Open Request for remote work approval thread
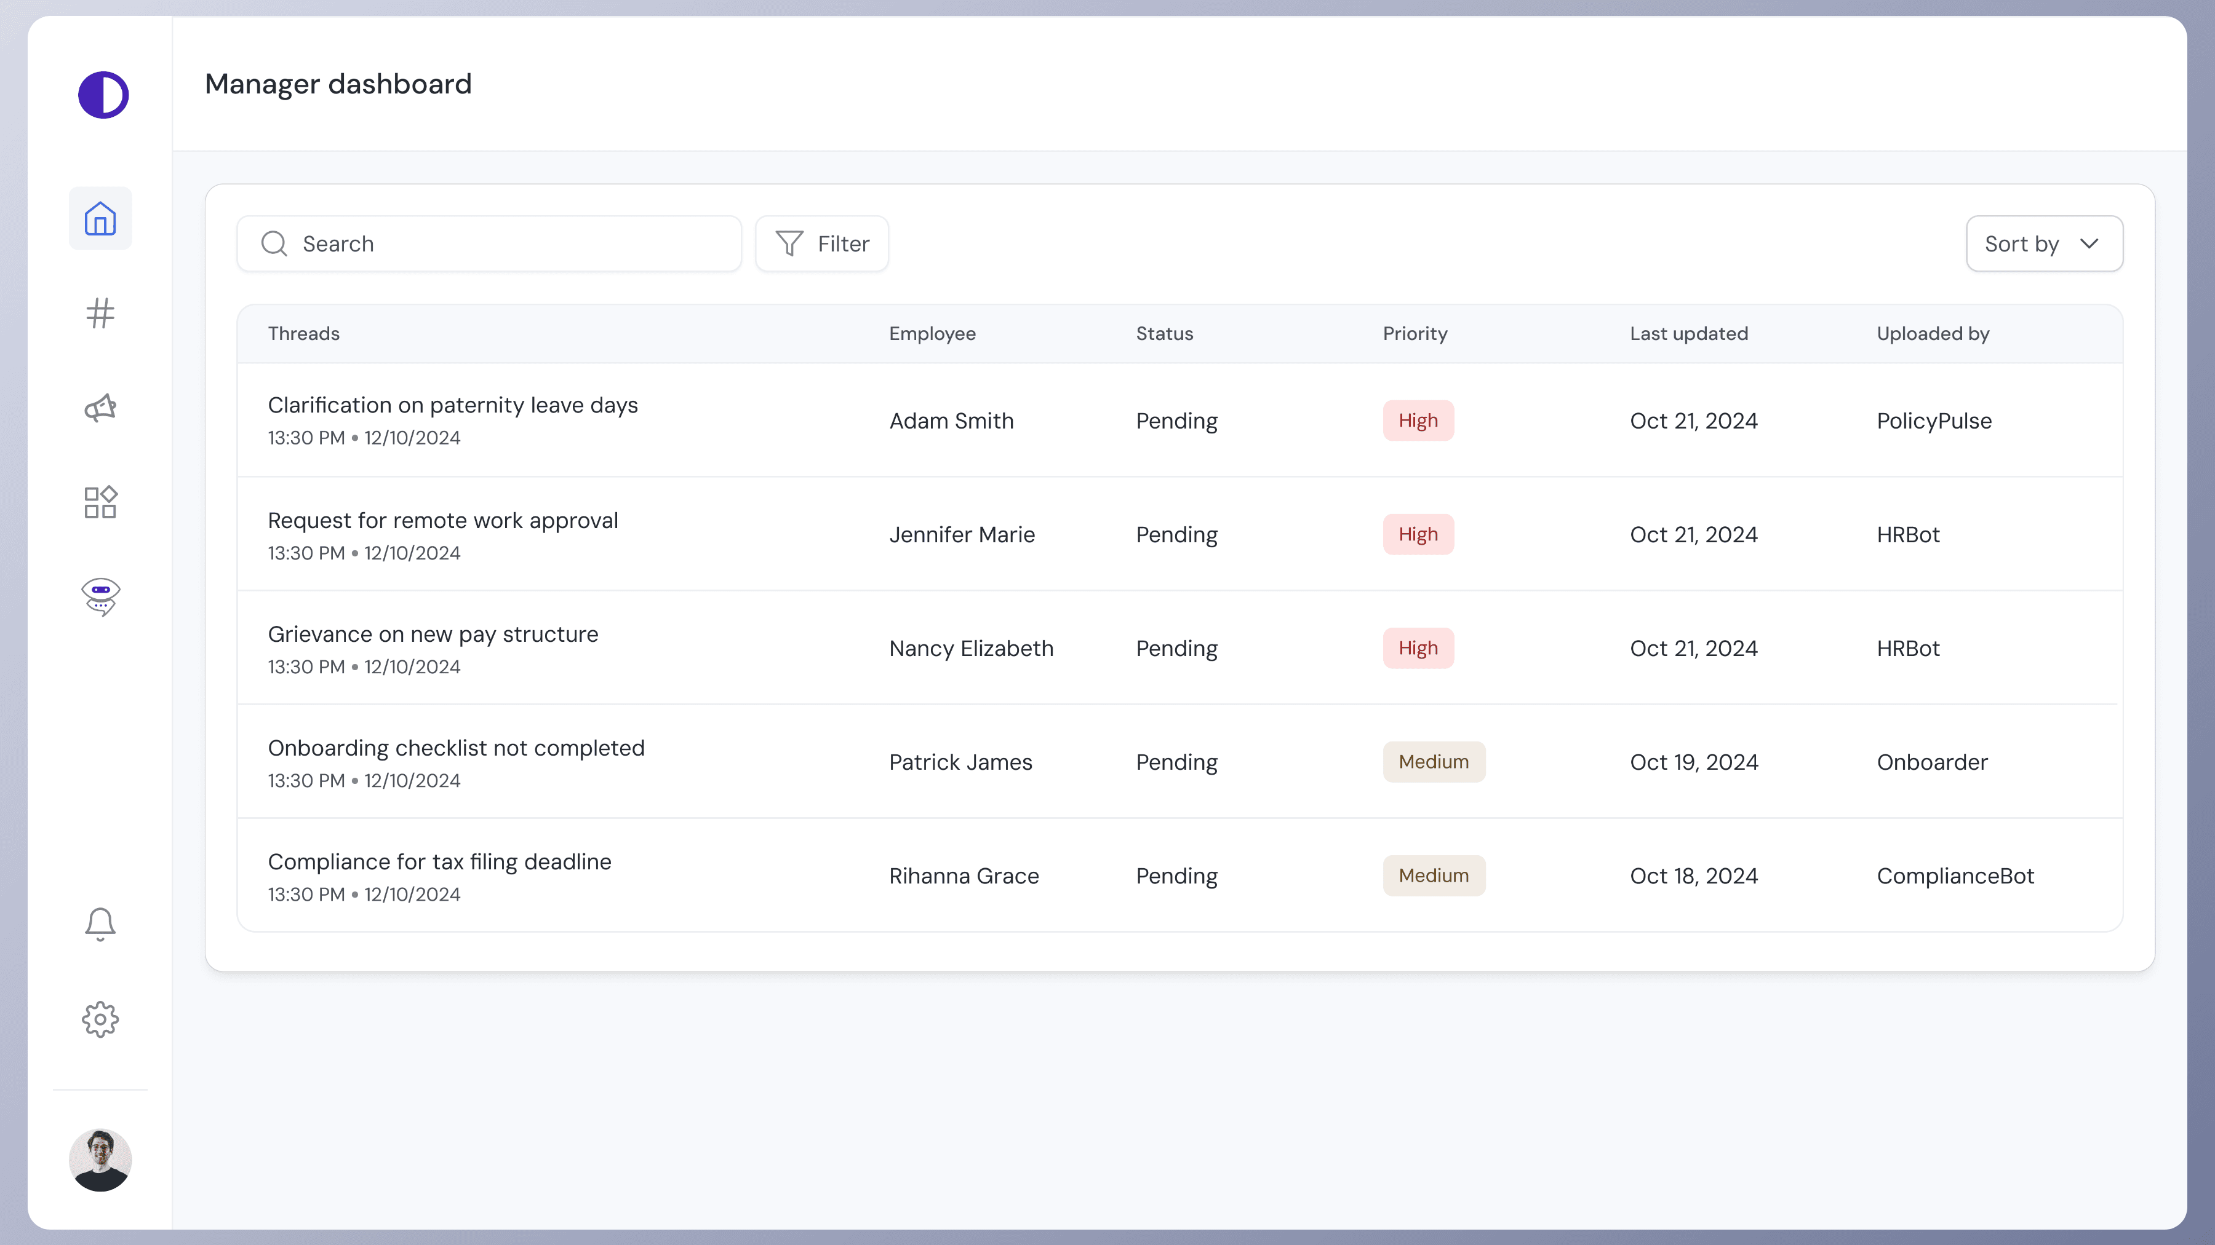Image resolution: width=2215 pixels, height=1245 pixels. (x=443, y=521)
